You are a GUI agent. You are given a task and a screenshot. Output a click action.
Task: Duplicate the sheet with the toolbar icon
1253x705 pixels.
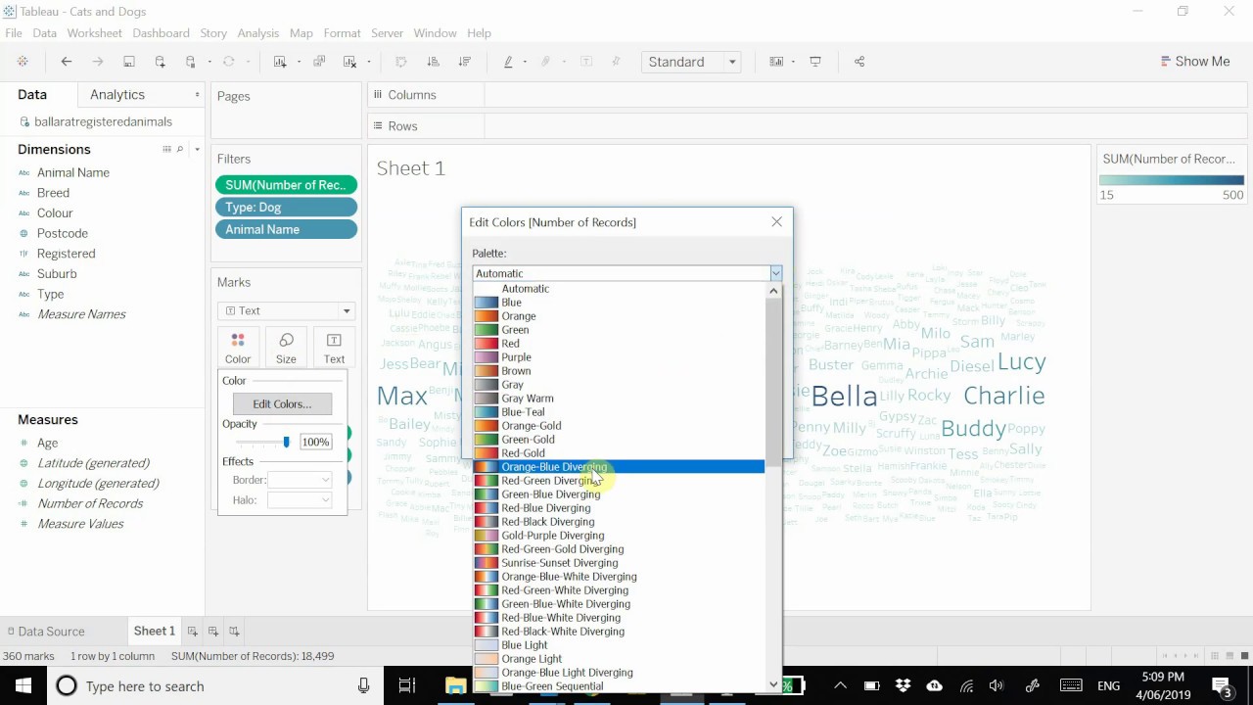pos(319,62)
